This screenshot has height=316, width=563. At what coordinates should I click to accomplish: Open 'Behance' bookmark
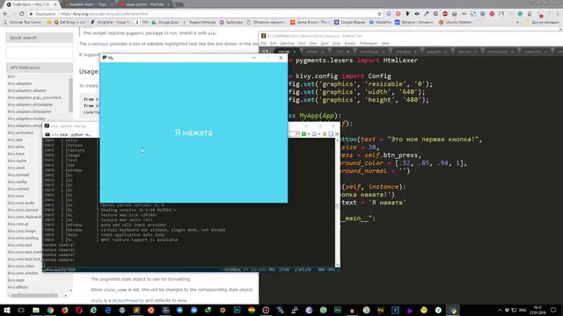(414, 22)
